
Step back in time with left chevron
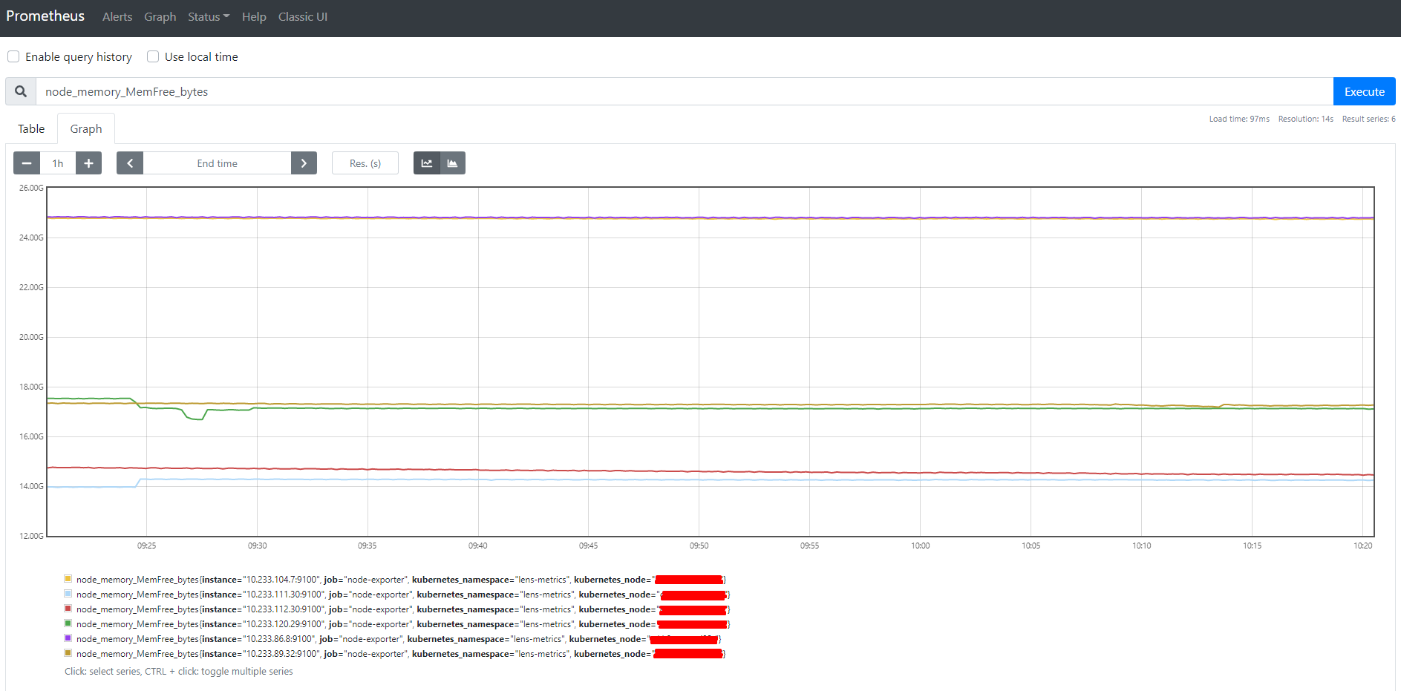(129, 163)
